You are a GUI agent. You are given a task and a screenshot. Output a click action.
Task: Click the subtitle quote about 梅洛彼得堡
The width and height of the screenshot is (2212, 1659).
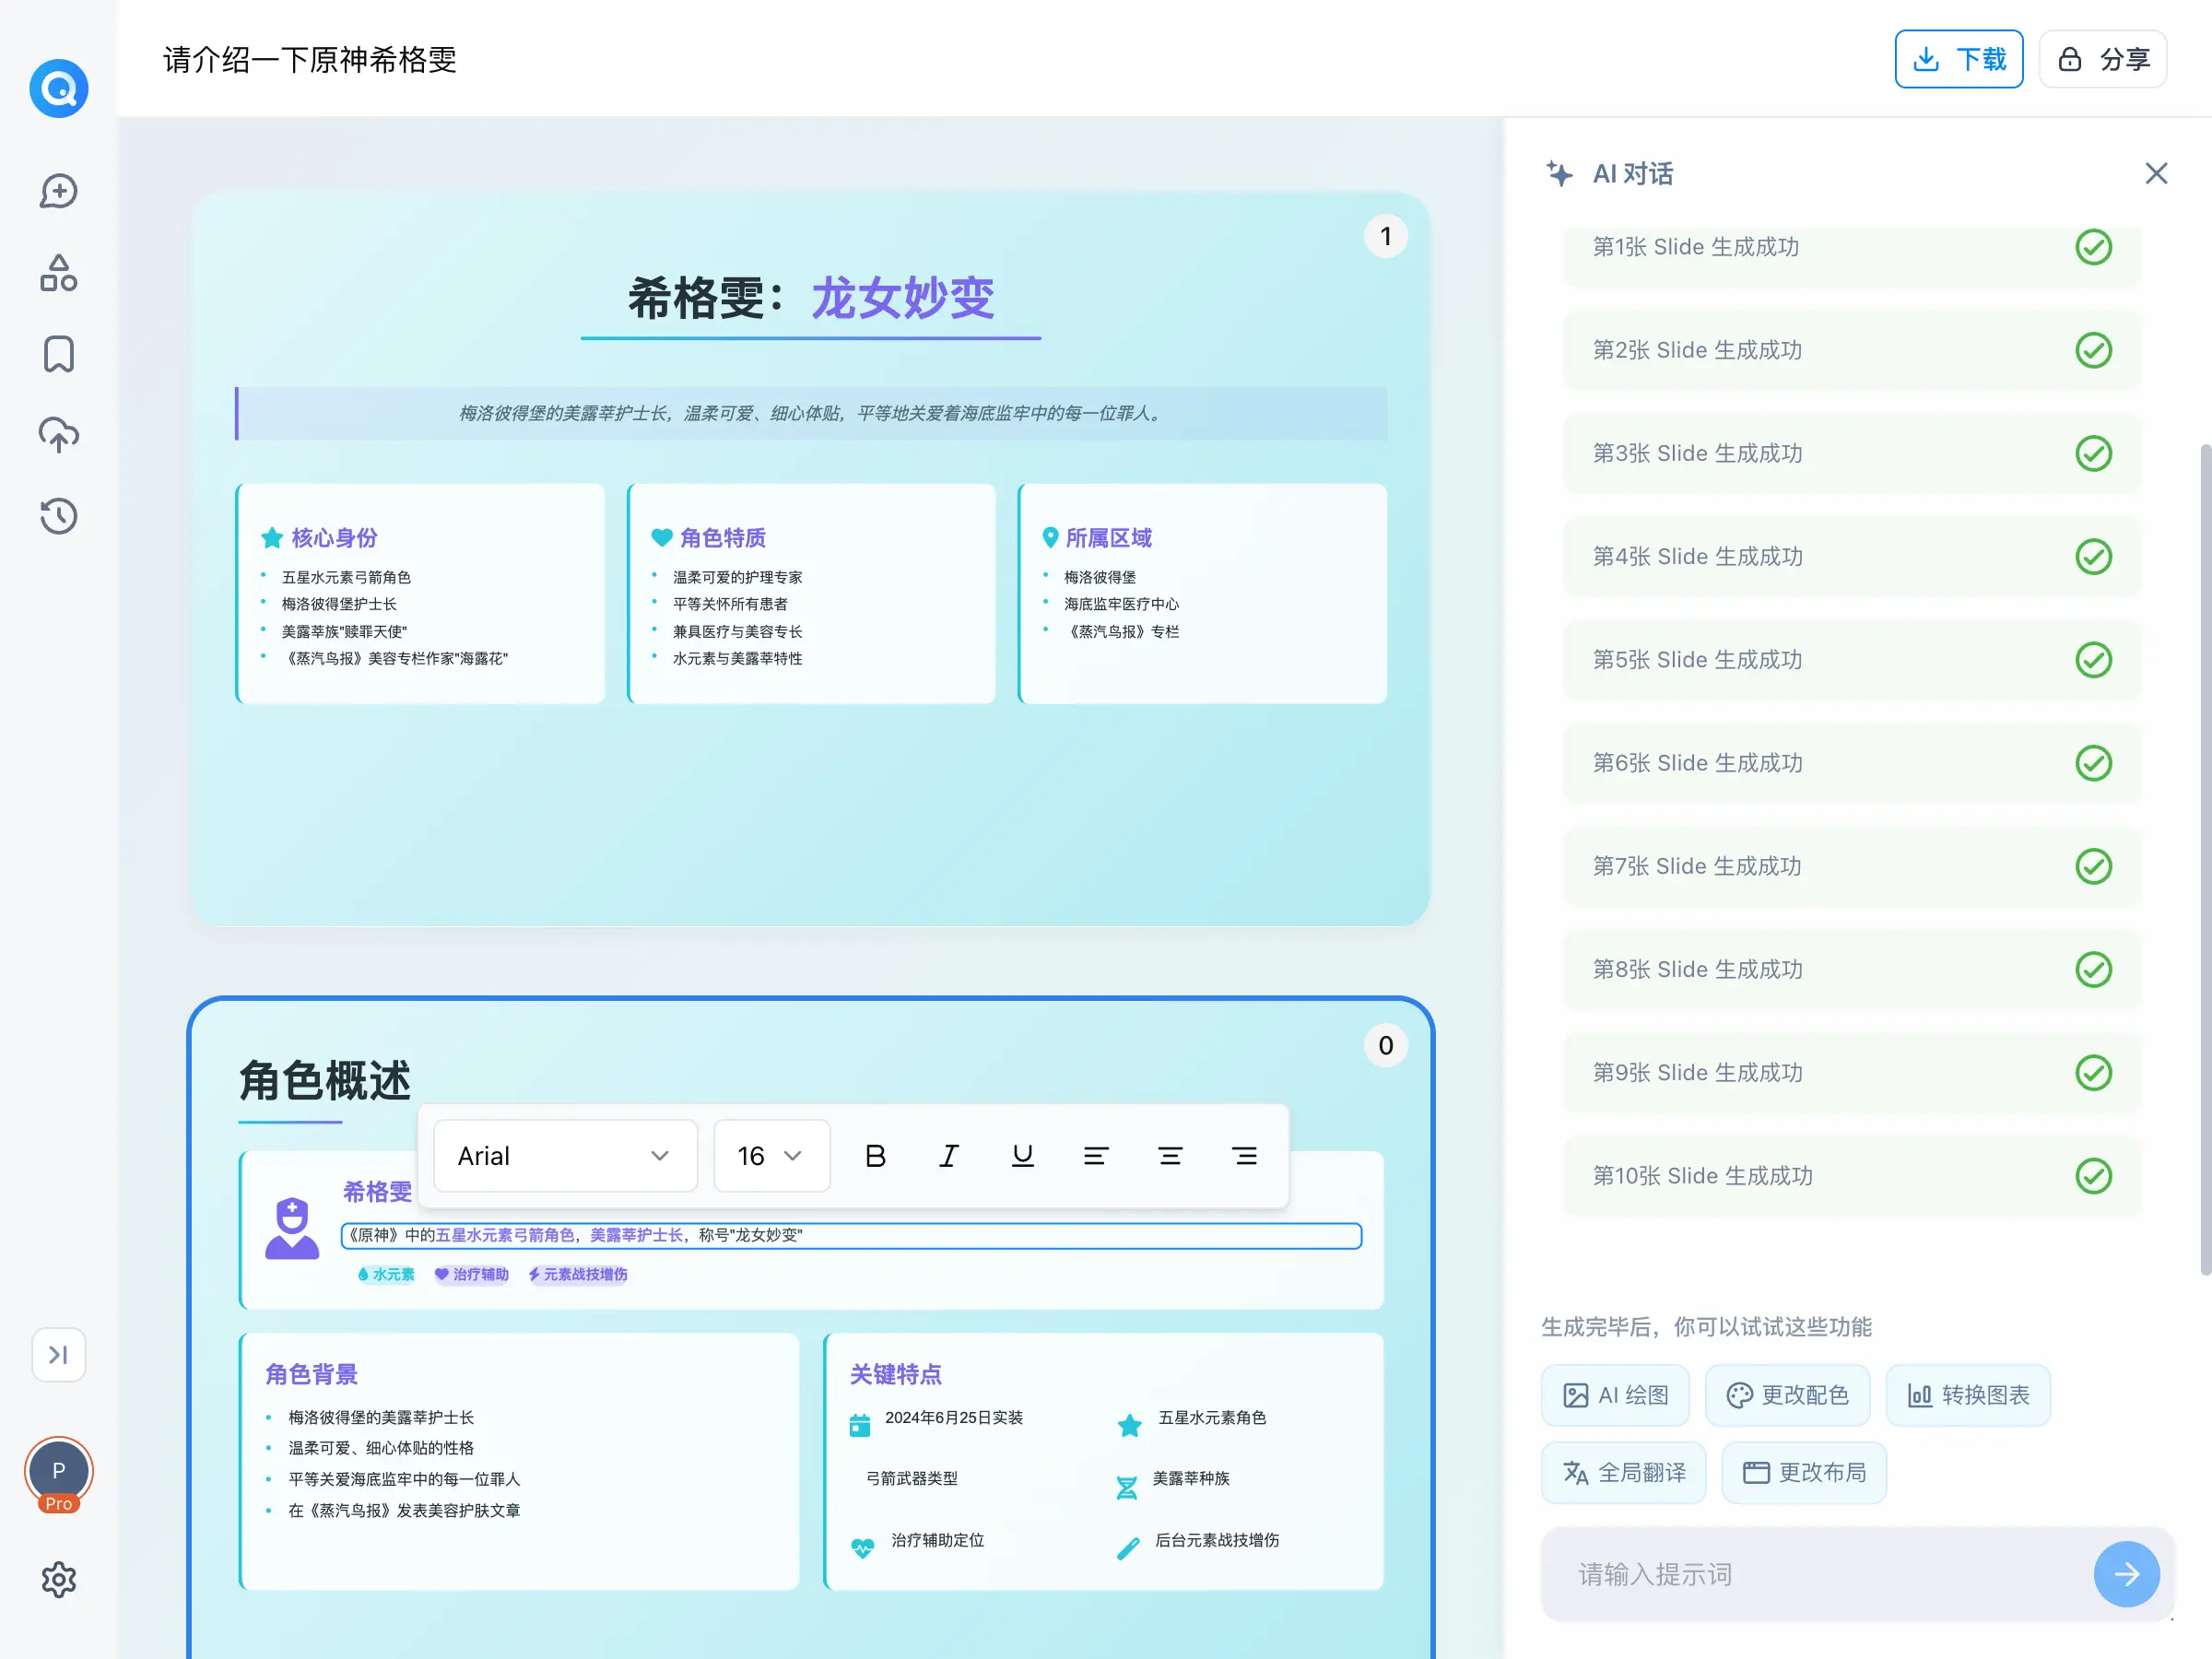pos(811,413)
